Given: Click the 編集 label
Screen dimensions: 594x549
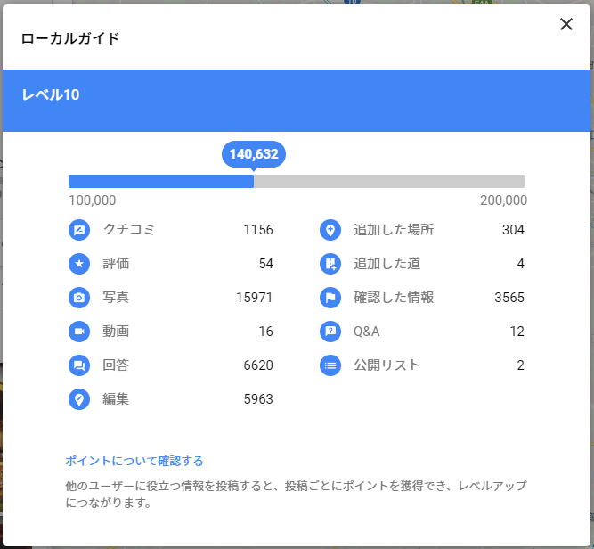Looking at the screenshot, I should [116, 399].
